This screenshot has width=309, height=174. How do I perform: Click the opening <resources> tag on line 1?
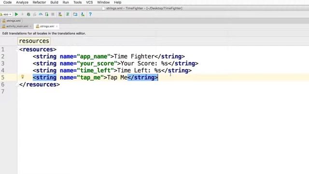38,49
